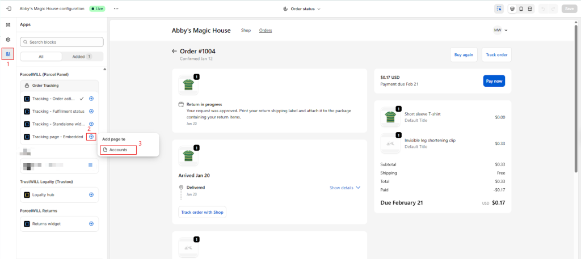
Task: Click the Loyalty hub app logo
Action: (27, 194)
